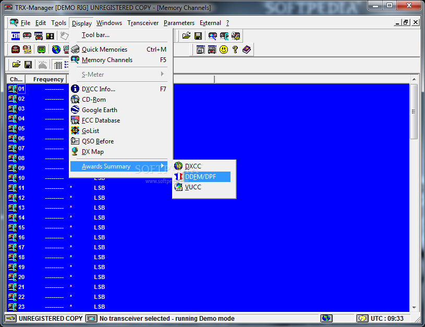Open the Windows menu

pyautogui.click(x=109, y=23)
